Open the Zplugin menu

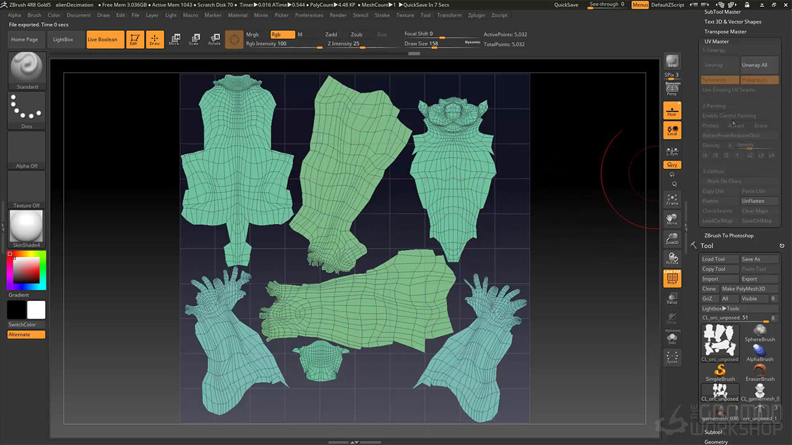(476, 15)
